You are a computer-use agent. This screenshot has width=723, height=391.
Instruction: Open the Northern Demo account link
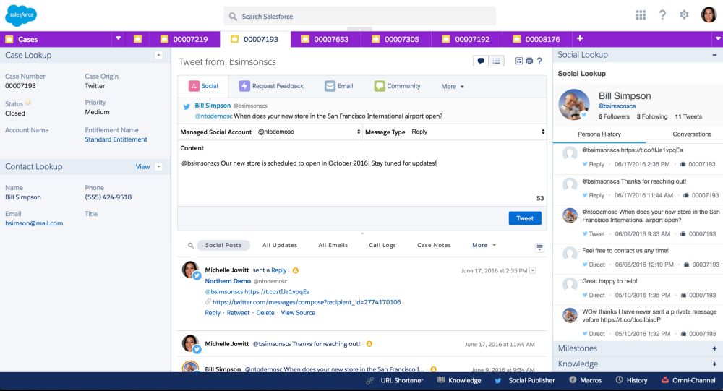(228, 281)
